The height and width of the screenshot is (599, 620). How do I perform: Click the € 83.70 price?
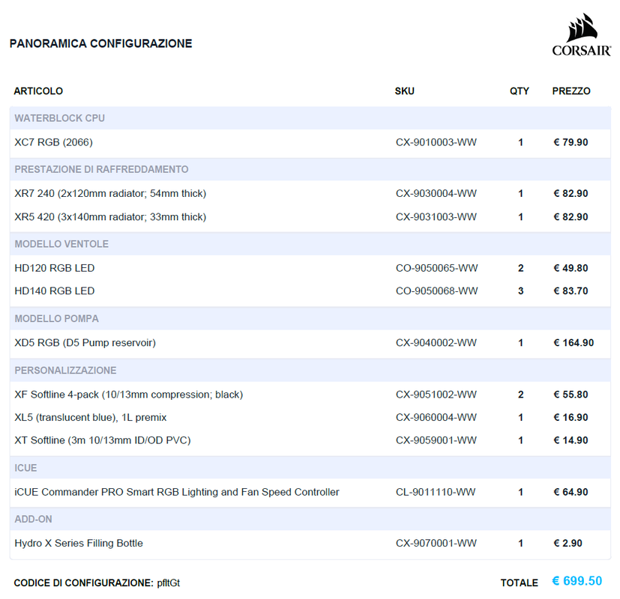pyautogui.click(x=571, y=291)
